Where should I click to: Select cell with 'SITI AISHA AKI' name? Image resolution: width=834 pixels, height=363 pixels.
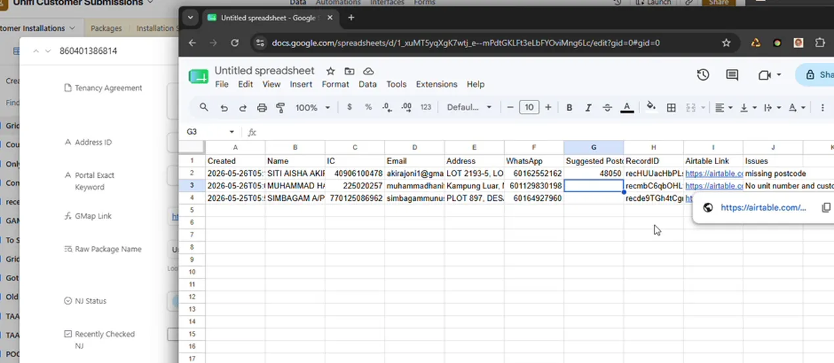pos(295,173)
